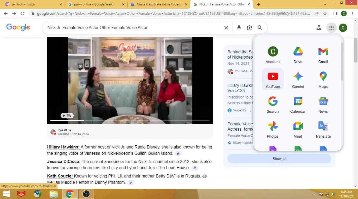Seek within the video progress bar
Viewport: 358px width, 199px height.
(x=130, y=120)
